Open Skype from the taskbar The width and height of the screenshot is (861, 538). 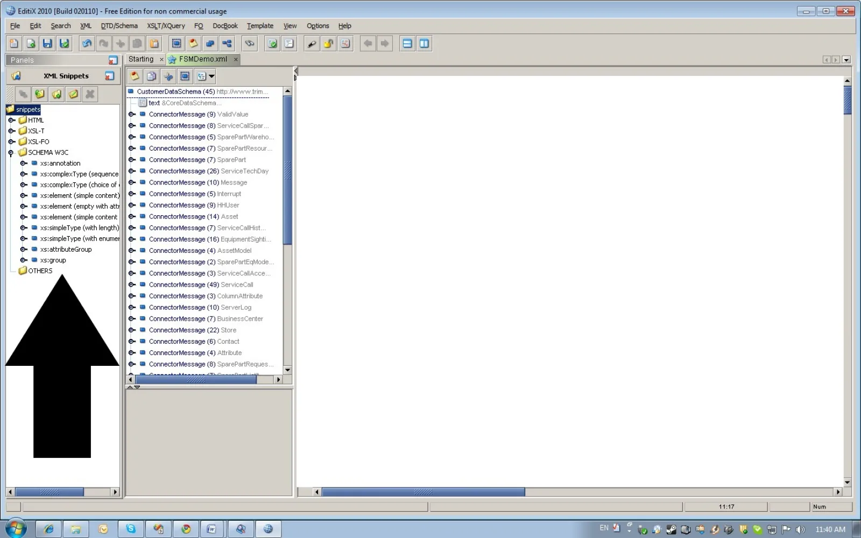coord(131,529)
